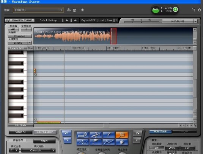Select the pen-with-cursor edit tool

(x=96, y=142)
